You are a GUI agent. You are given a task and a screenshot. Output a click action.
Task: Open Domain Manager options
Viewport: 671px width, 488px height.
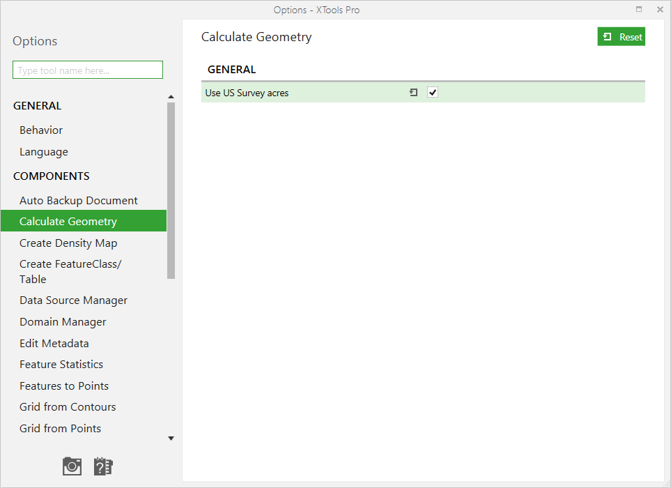pos(63,322)
